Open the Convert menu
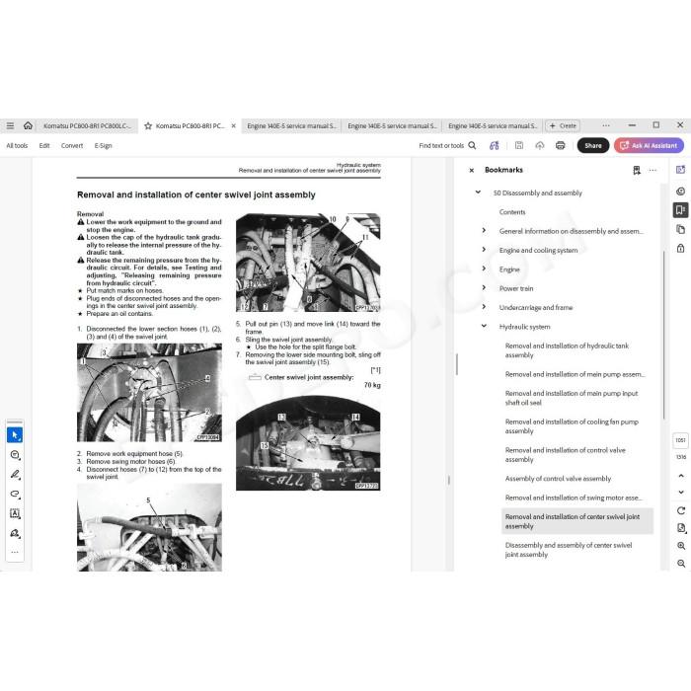The image size is (691, 691). tap(72, 145)
